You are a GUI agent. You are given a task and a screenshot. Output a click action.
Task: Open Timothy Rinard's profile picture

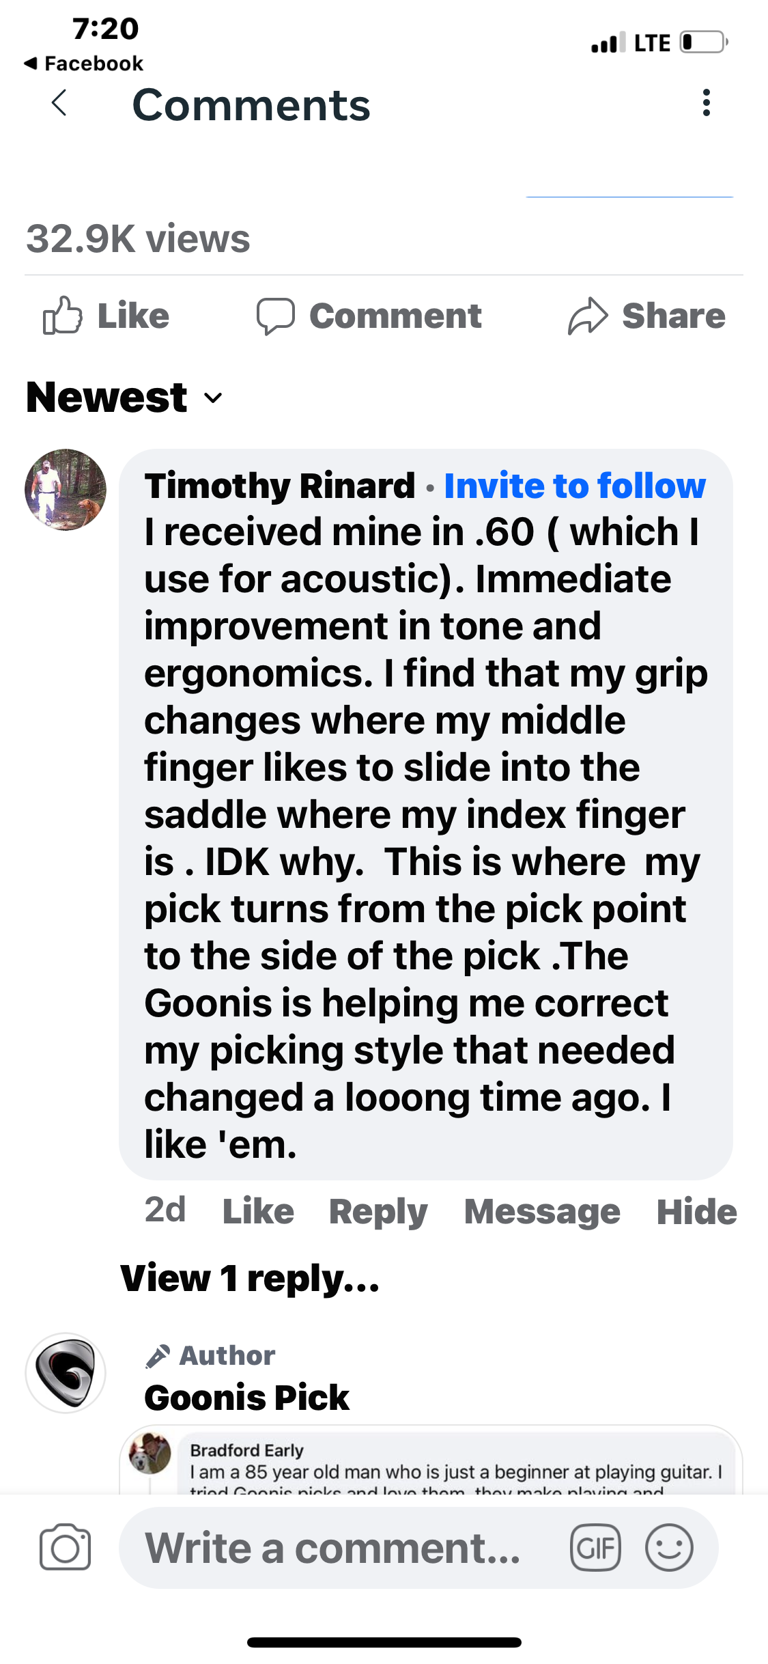click(66, 490)
